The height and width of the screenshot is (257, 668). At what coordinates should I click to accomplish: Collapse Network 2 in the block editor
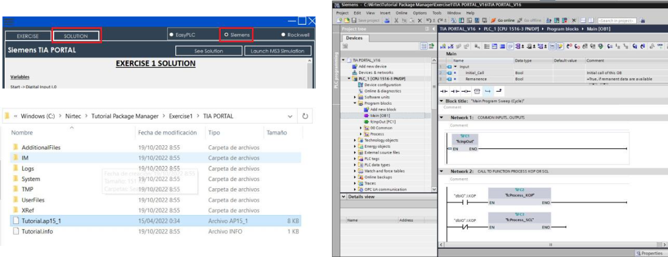pyautogui.click(x=442, y=171)
